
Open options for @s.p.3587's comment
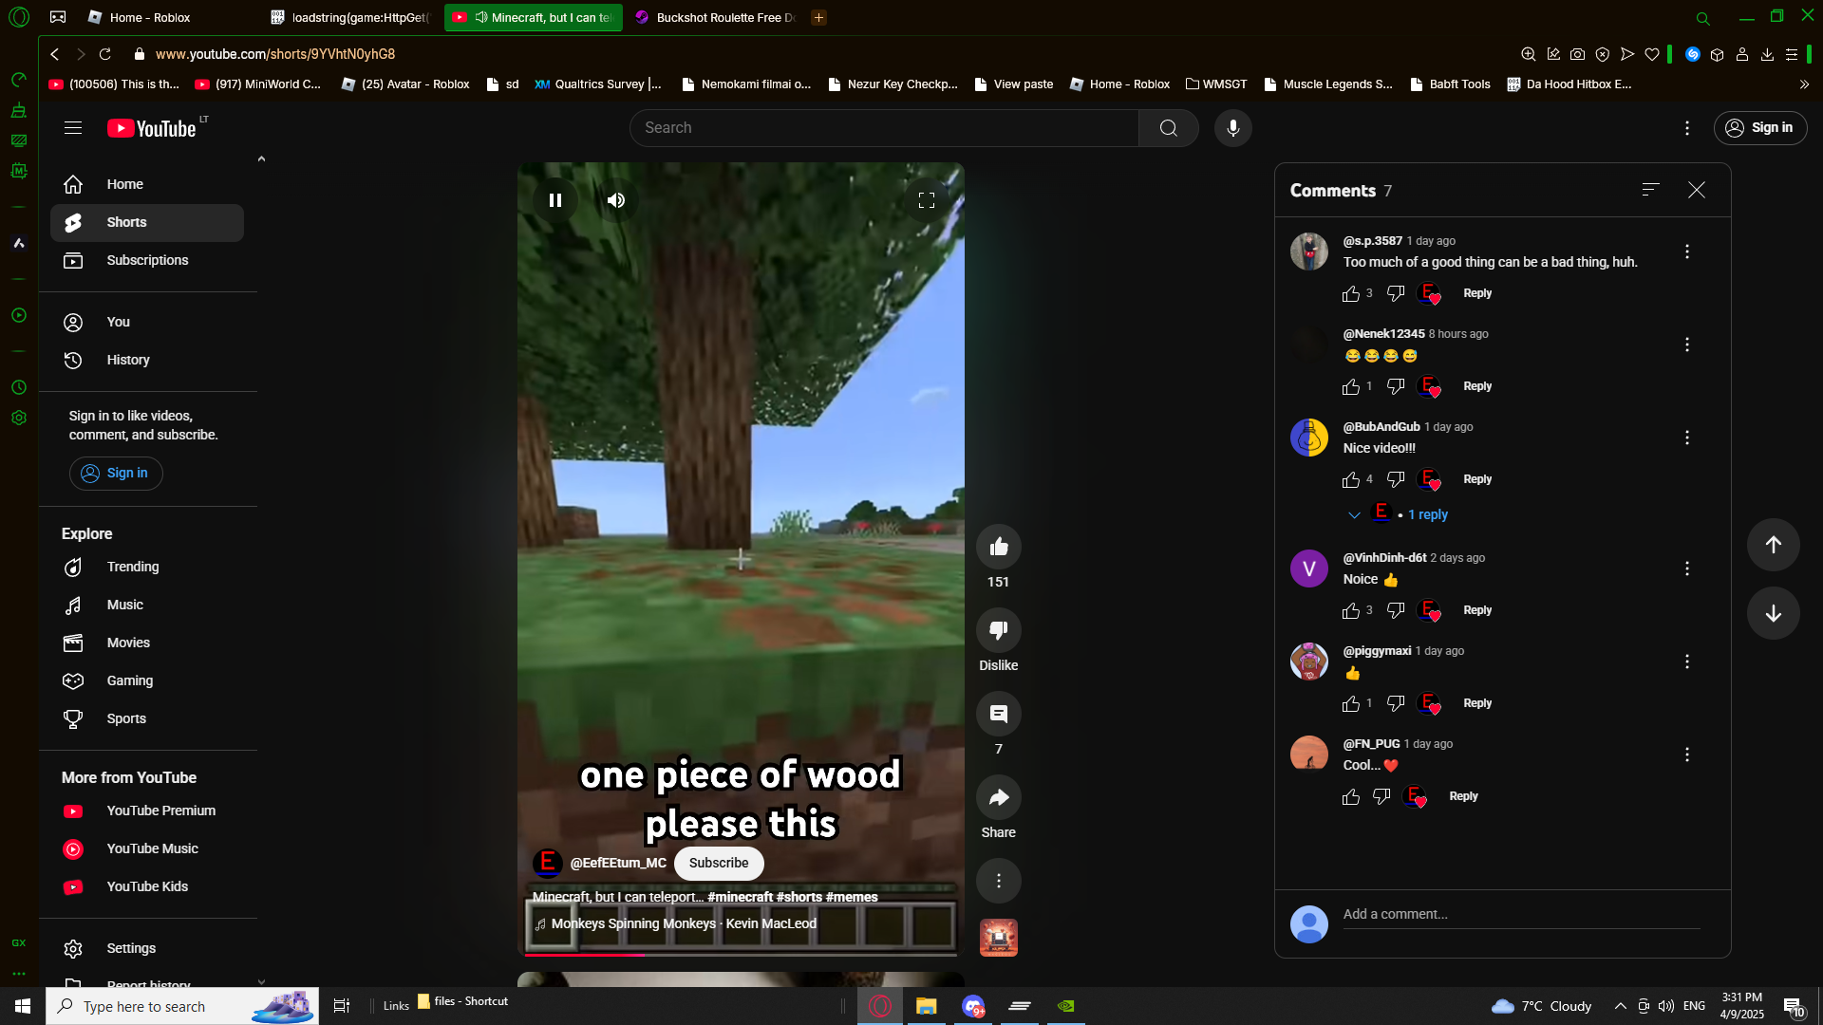click(1687, 252)
